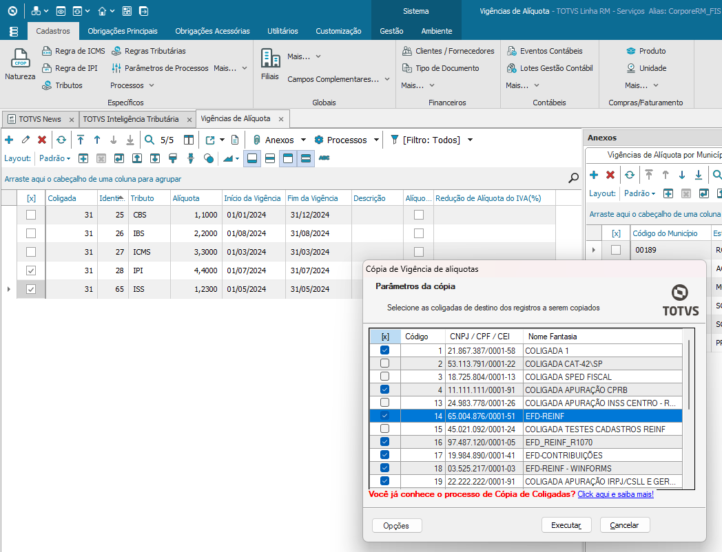Delete selected record with red X
Viewport: 722px width, 552px height.
pos(42,140)
